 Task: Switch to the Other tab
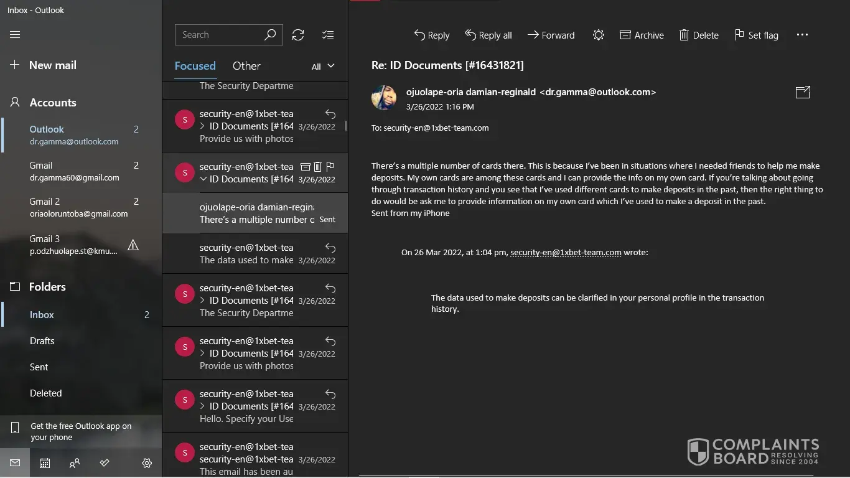click(x=246, y=66)
